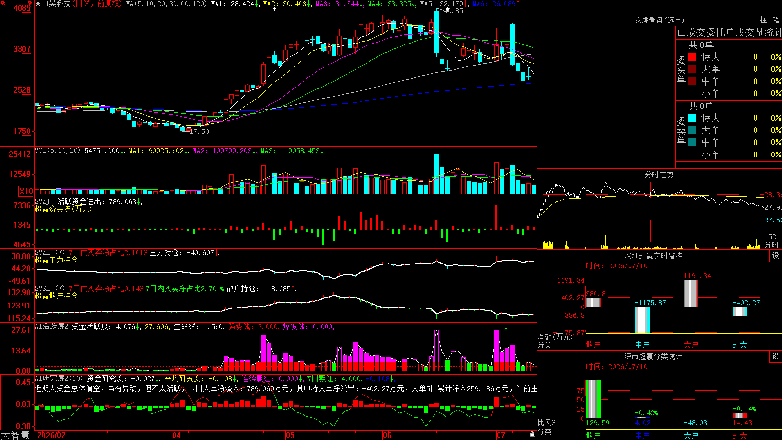This screenshot has width=782, height=440.
Task: Click the teal 大单 sell-order swatch
Action: (x=692, y=130)
